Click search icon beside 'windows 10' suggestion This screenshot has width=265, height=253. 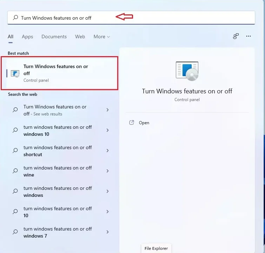pos(15,130)
